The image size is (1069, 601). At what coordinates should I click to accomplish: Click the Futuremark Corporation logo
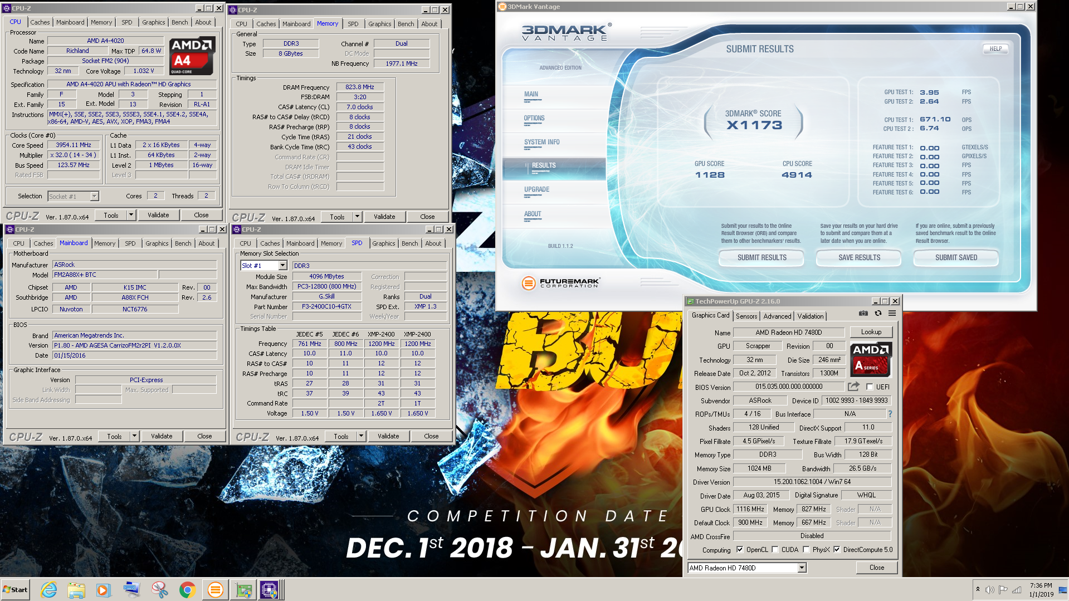click(561, 283)
